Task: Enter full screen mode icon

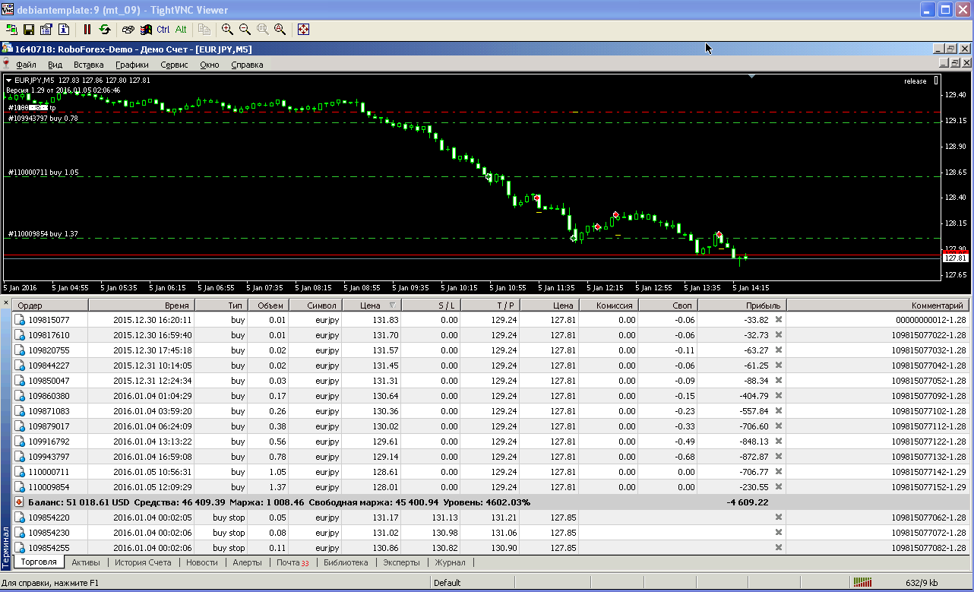Action: pos(303,29)
